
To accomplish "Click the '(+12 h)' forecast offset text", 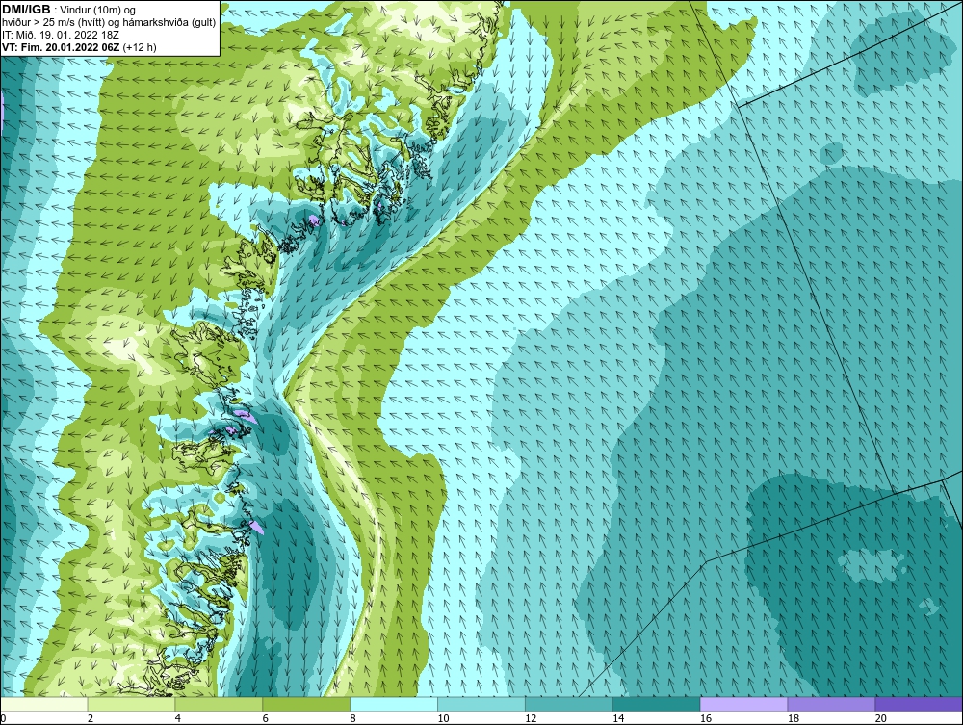I will pos(140,47).
